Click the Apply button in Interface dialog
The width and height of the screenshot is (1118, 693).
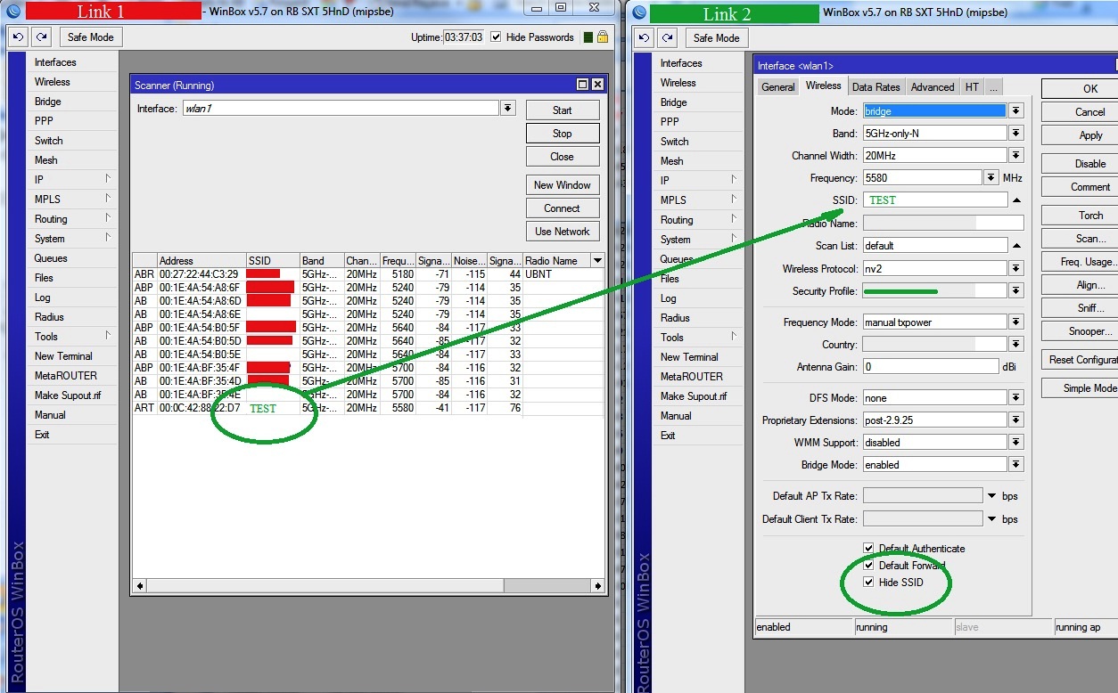tap(1080, 135)
